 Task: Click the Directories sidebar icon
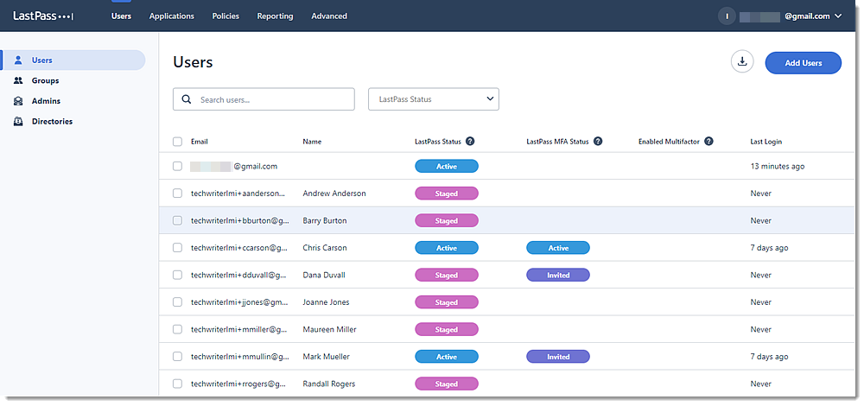point(18,121)
